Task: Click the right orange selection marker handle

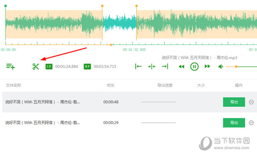Action: (136, 6)
